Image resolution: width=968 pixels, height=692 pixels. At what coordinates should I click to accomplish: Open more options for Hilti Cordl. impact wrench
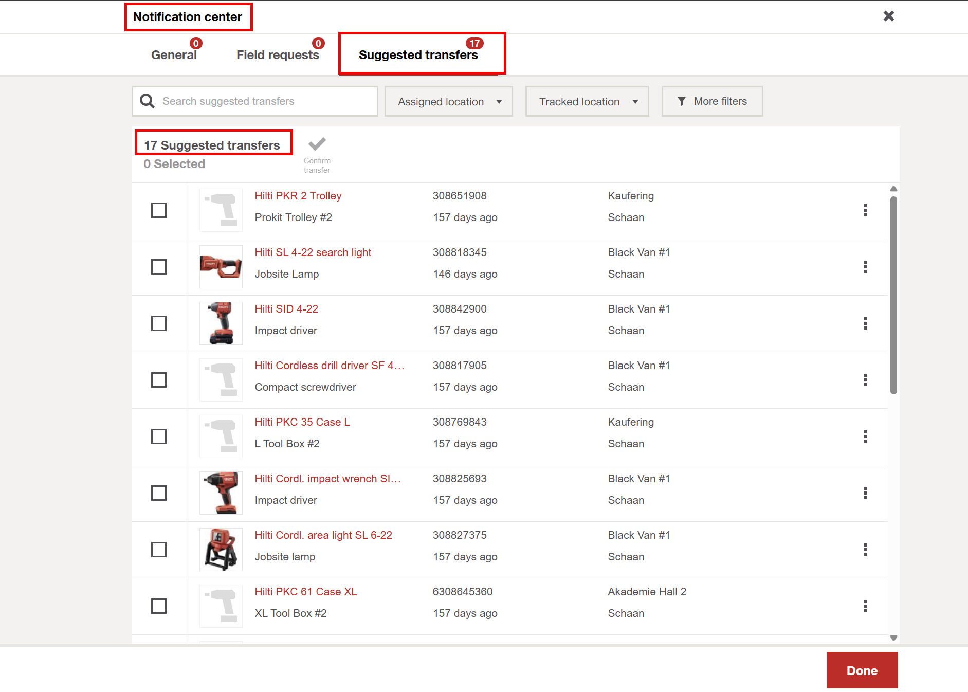(x=866, y=493)
